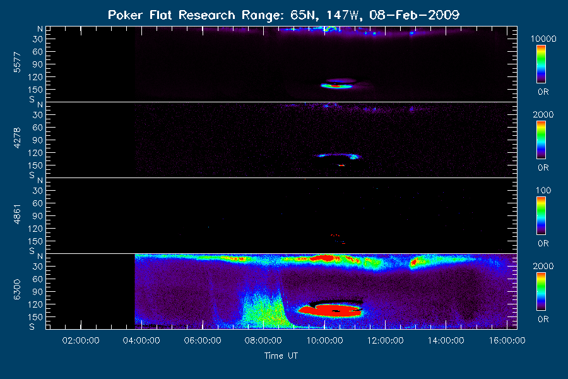
Task: Click the 4861 color bar scale
Action: pyautogui.click(x=541, y=216)
